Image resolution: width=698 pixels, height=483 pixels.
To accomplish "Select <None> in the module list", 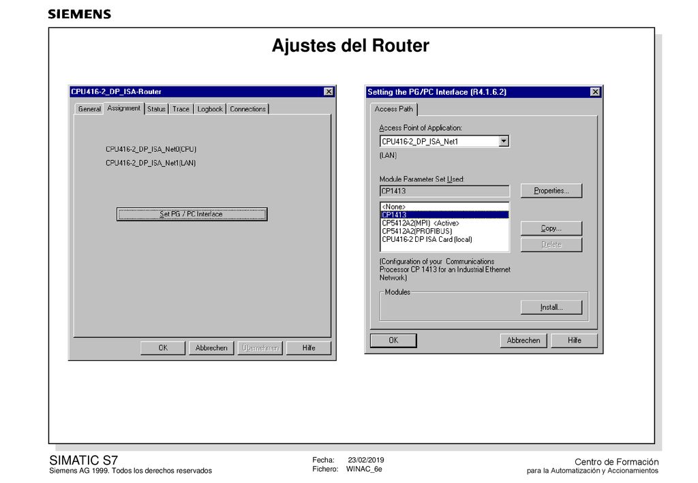I will pos(444,207).
